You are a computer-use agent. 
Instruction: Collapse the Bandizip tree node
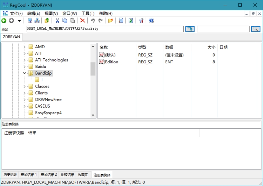pyautogui.click(x=25, y=73)
